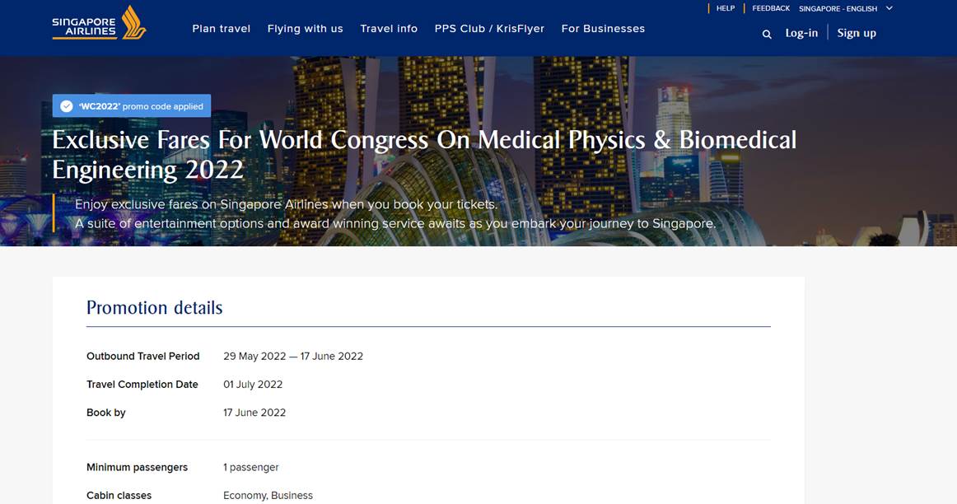Click the 01 July 2022 value

tap(253, 385)
